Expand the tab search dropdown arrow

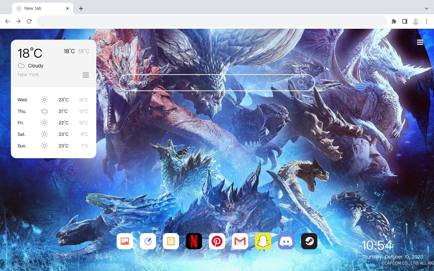[x=427, y=8]
